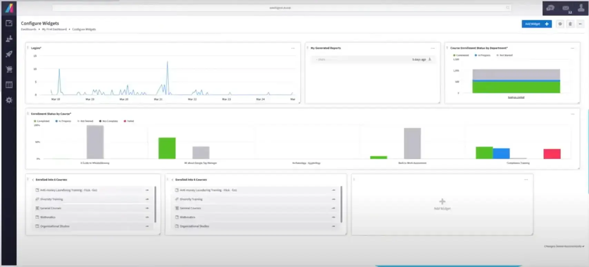Viewport: 589px width, 267px height.
Task: Open the empty Add Widget card options menu
Action: pos(526,180)
